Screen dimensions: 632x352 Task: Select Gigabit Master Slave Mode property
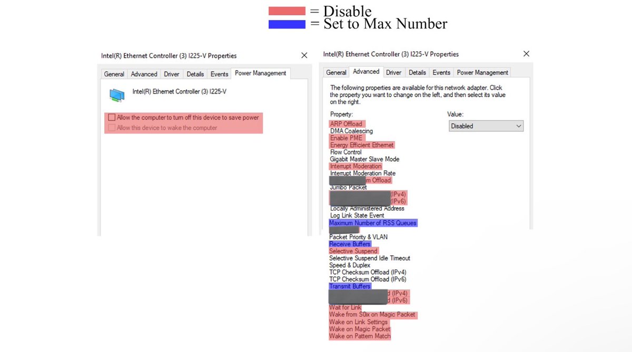click(x=364, y=159)
